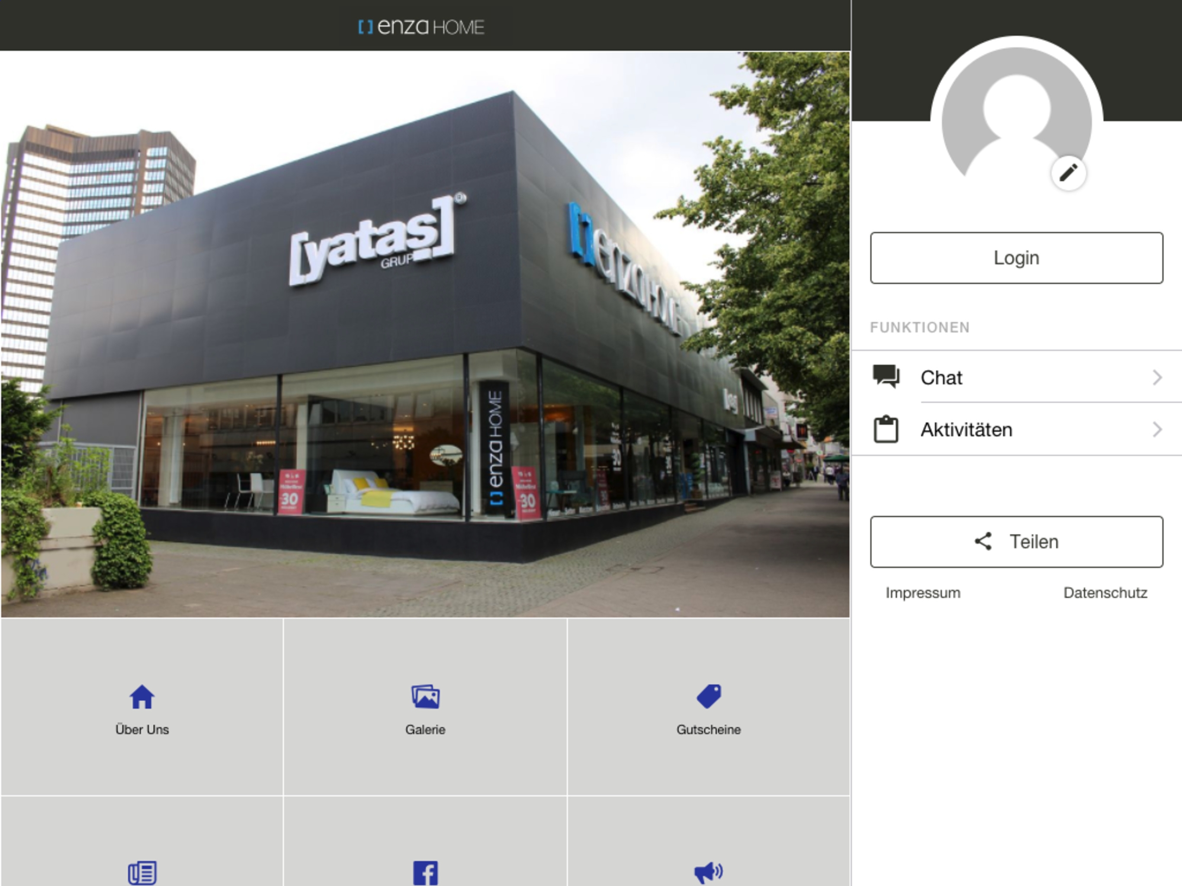Click the FUNKTIONEN section heading
The width and height of the screenshot is (1182, 886).
click(x=920, y=327)
